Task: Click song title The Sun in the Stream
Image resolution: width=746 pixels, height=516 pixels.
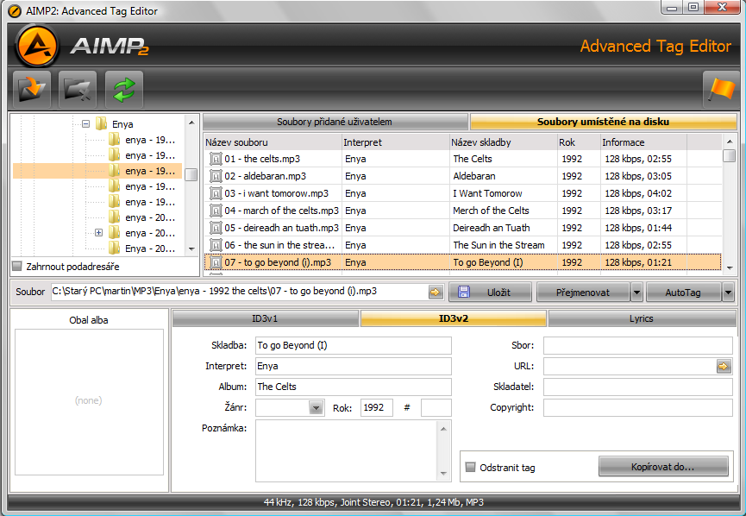Action: tap(498, 245)
